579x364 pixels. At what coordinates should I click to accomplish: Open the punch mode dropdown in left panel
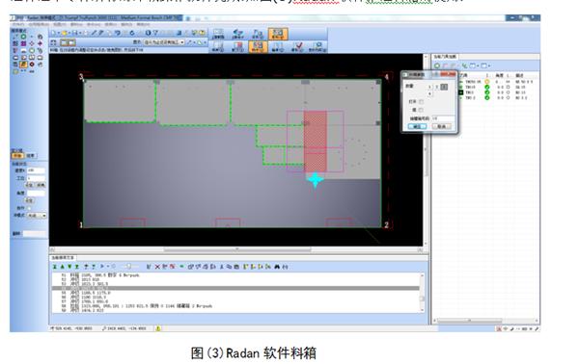click(37, 216)
